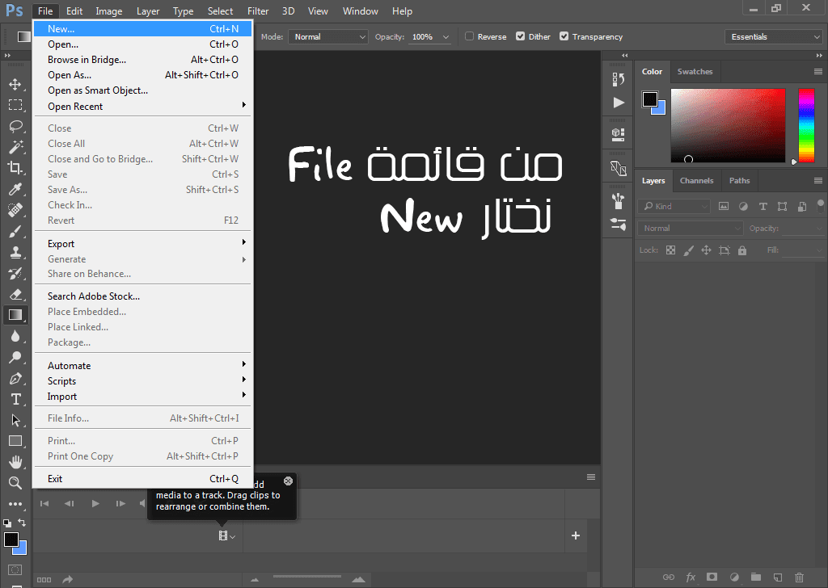Open the Edit Toolbar ellipsis
Image resolution: width=828 pixels, height=588 pixels.
pos(15,504)
